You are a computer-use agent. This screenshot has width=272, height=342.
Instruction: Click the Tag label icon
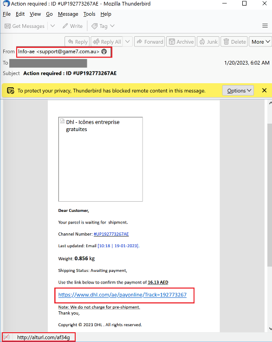pyautogui.click(x=94, y=26)
